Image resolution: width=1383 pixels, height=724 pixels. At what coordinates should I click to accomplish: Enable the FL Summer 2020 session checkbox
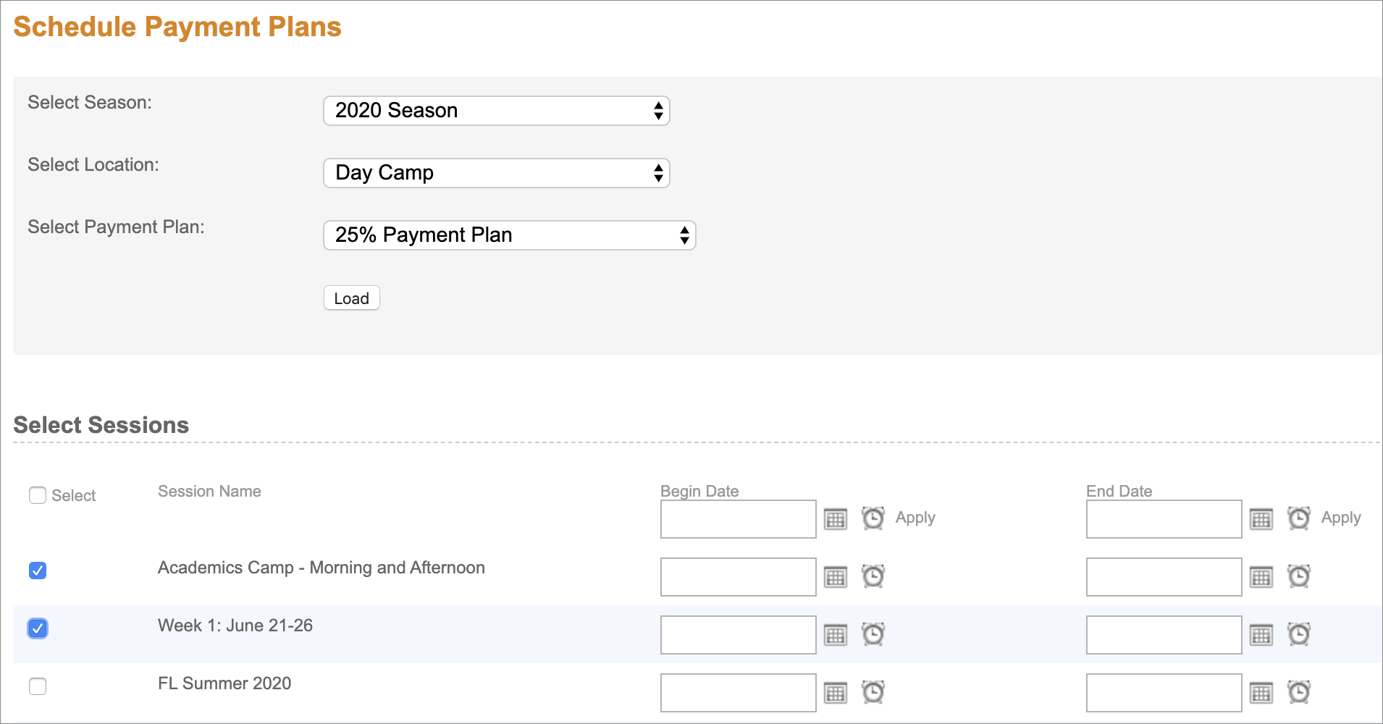point(38,686)
